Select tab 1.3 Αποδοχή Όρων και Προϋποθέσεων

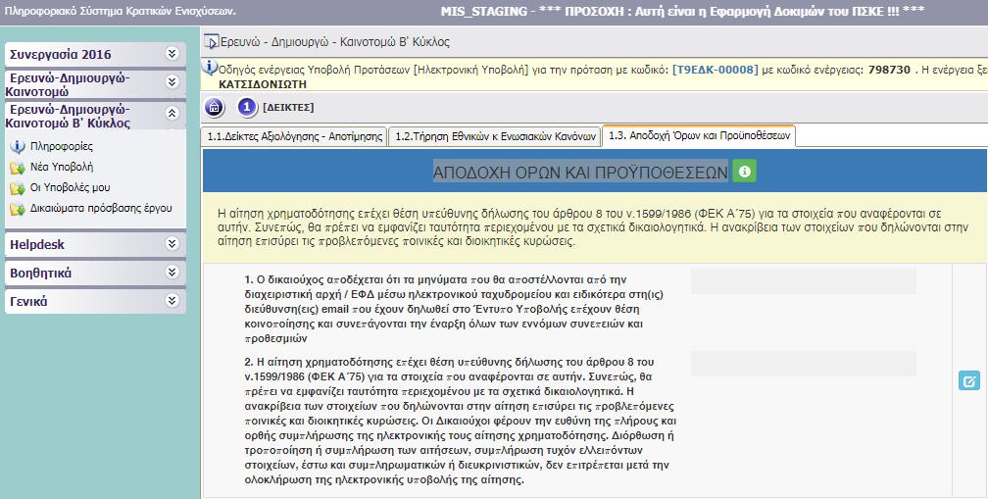[699, 135]
